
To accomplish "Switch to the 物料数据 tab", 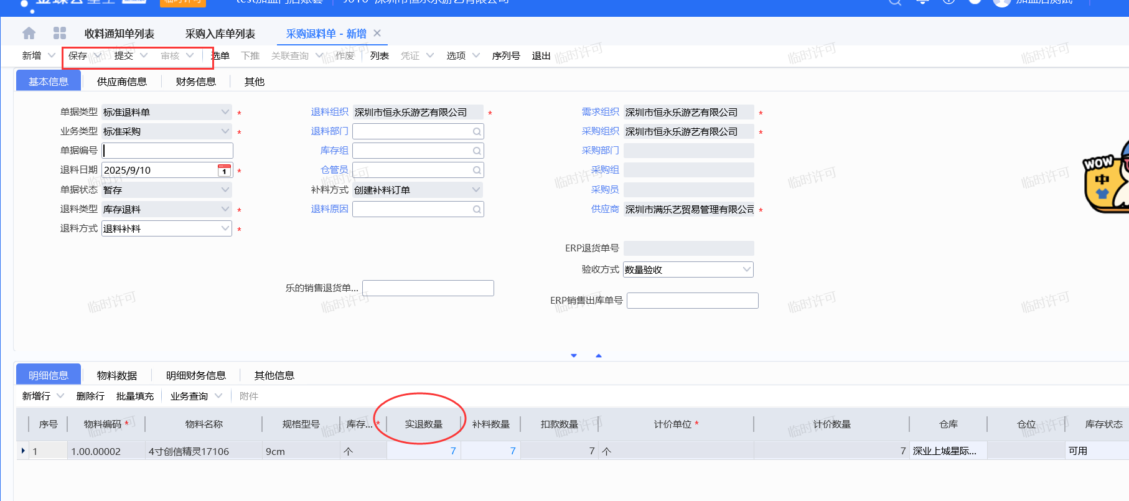I will coord(117,375).
